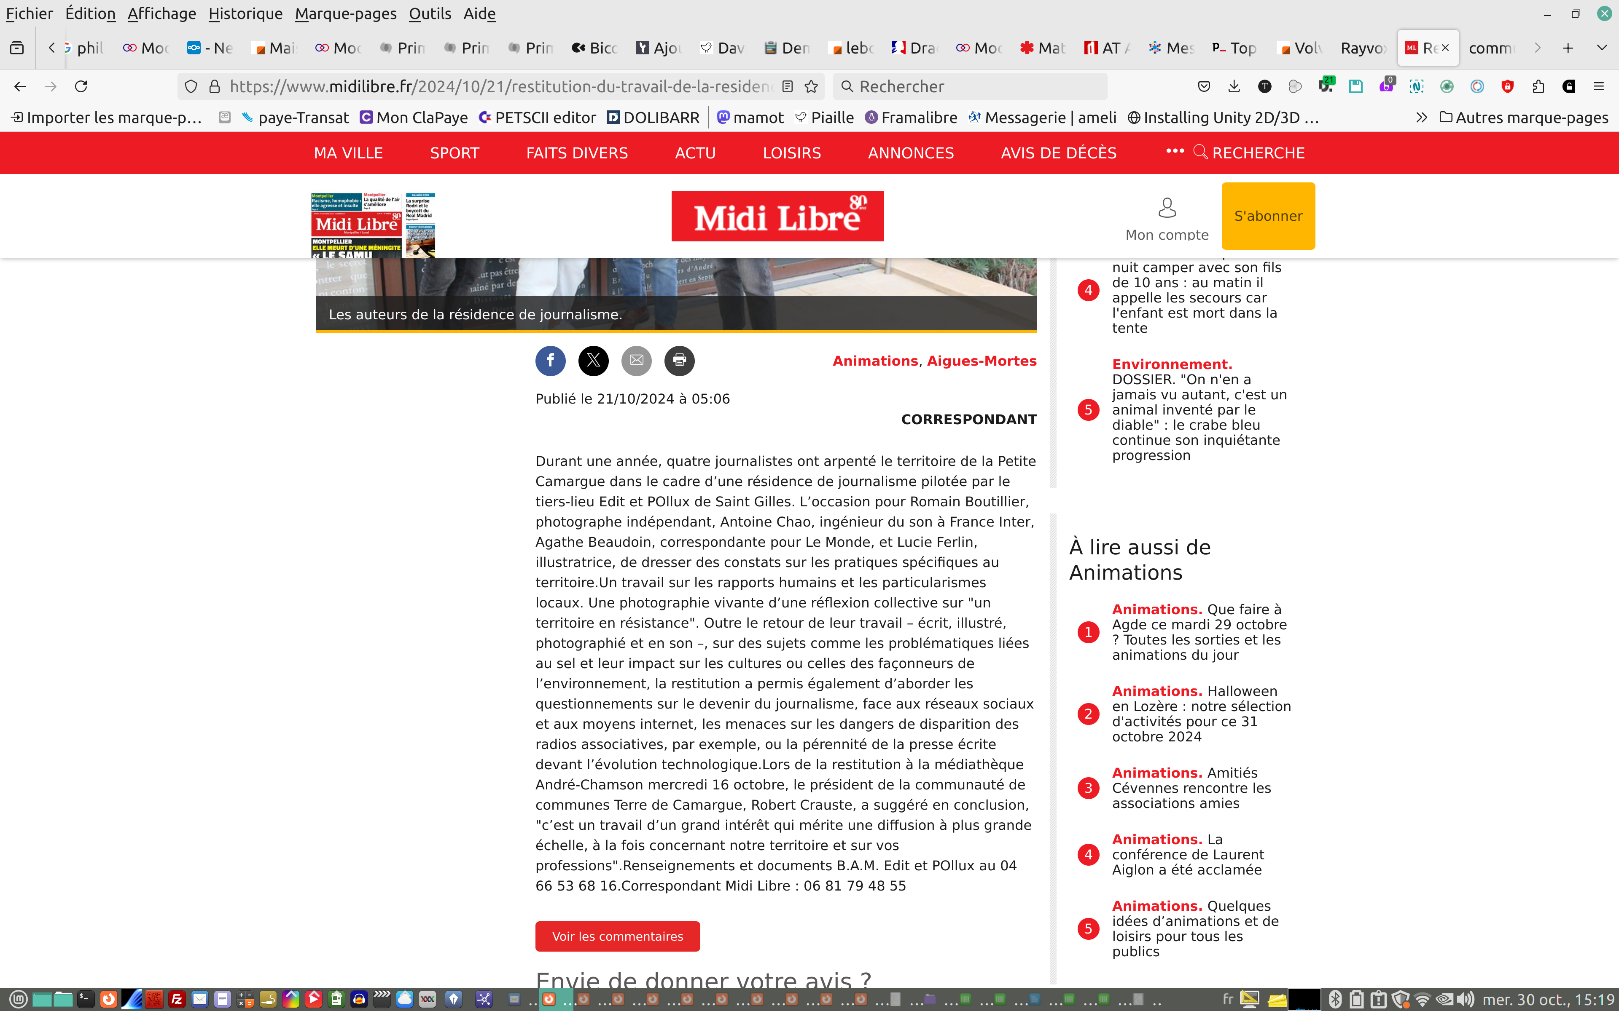Click Voir les commentaires button
Viewport: 1619px width, 1011px height.
coord(617,936)
